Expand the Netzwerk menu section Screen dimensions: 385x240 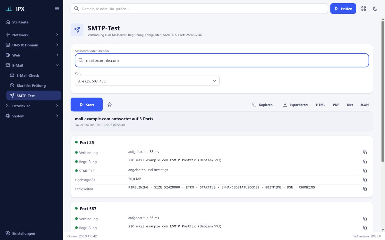[x=31, y=35]
